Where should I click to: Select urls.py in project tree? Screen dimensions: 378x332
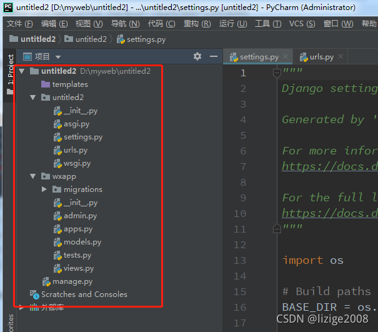(76, 150)
